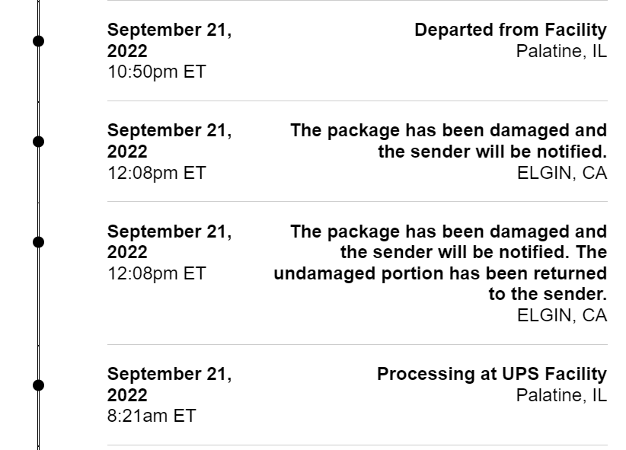Select the 8:21am ET timestamp

coord(152,416)
